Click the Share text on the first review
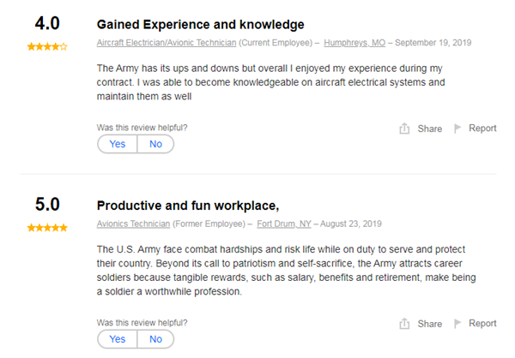The width and height of the screenshot is (515, 358). (x=429, y=128)
